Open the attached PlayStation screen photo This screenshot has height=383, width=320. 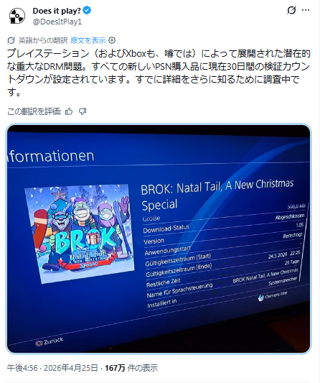point(159,239)
